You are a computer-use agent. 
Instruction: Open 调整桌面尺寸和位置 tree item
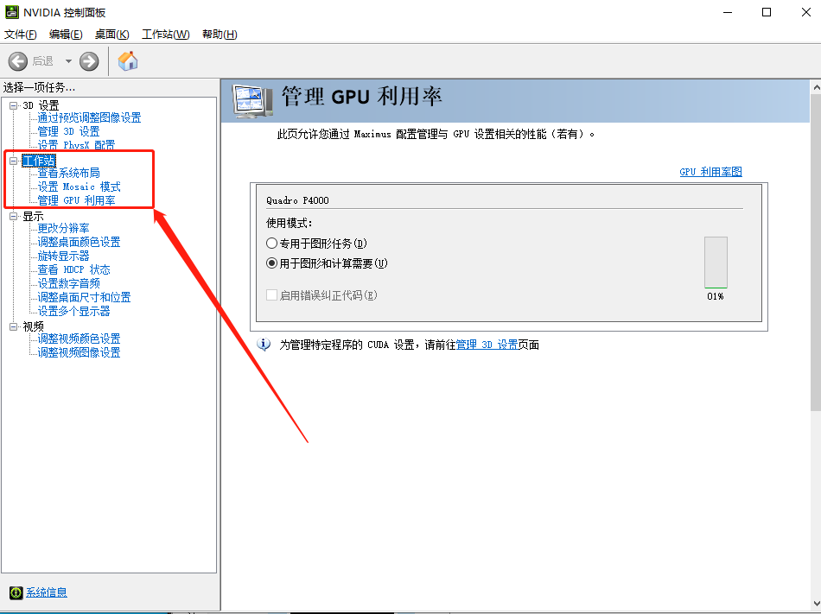click(85, 297)
